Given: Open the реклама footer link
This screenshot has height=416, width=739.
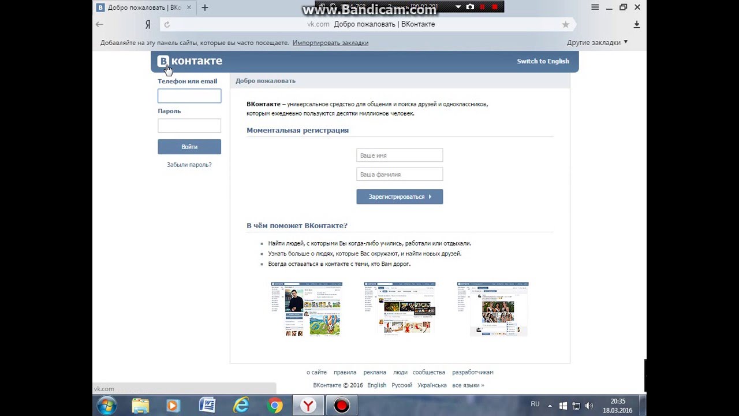Looking at the screenshot, I should tap(375, 372).
